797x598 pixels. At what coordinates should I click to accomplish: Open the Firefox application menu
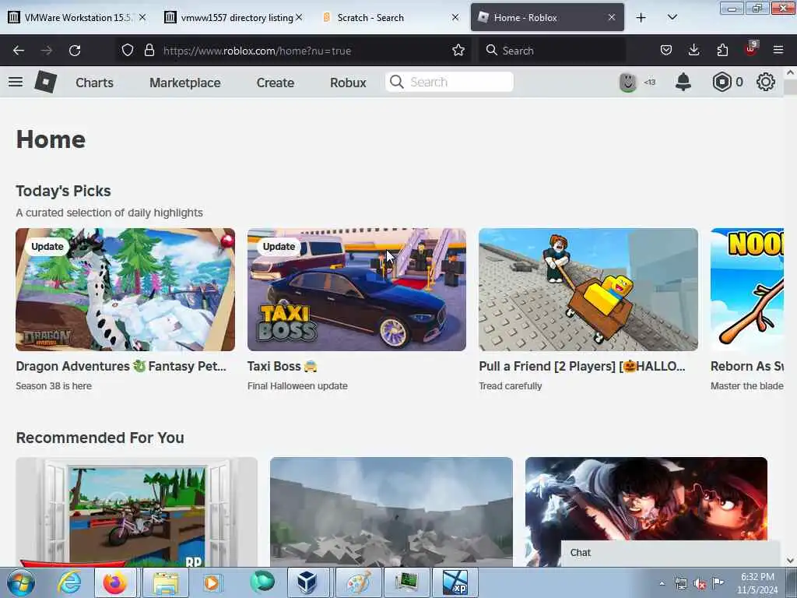coord(778,51)
